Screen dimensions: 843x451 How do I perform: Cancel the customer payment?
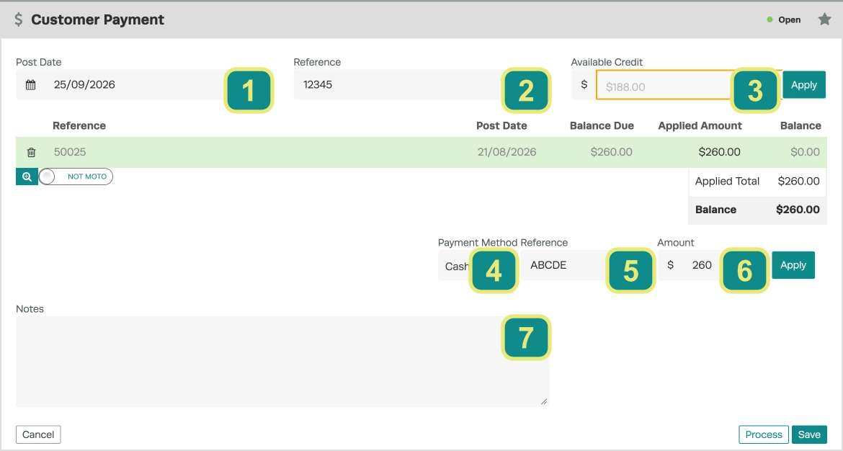pos(38,434)
